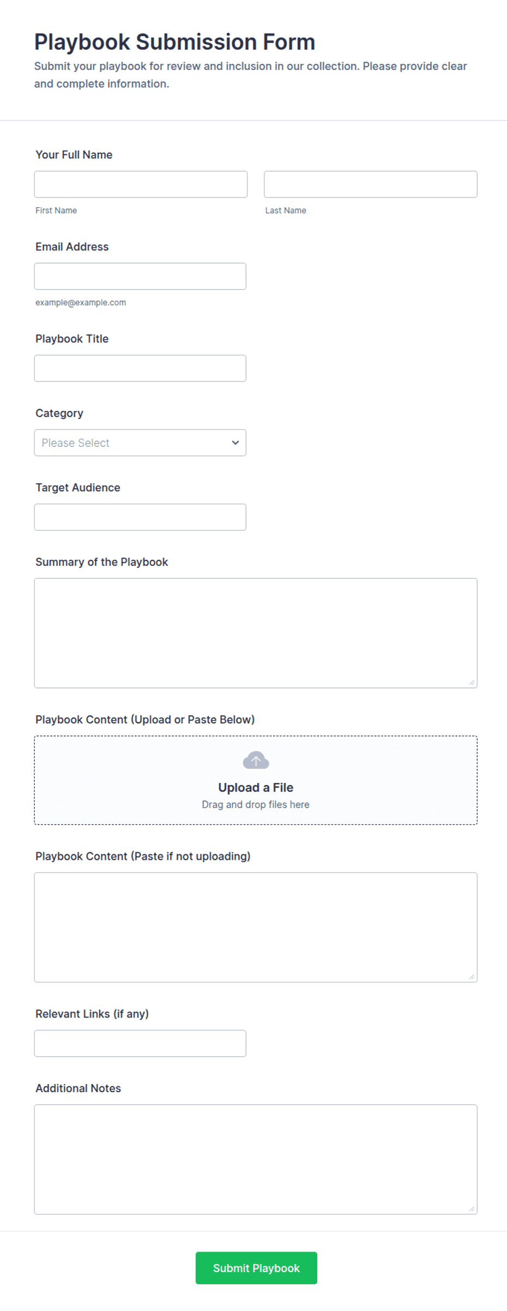Click the pasted content textarea resize handle
507x1311 pixels.
point(472,977)
